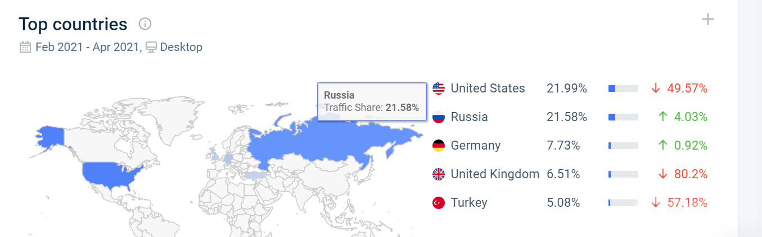
Task: Click the United Kingdom flag icon
Action: point(439,174)
